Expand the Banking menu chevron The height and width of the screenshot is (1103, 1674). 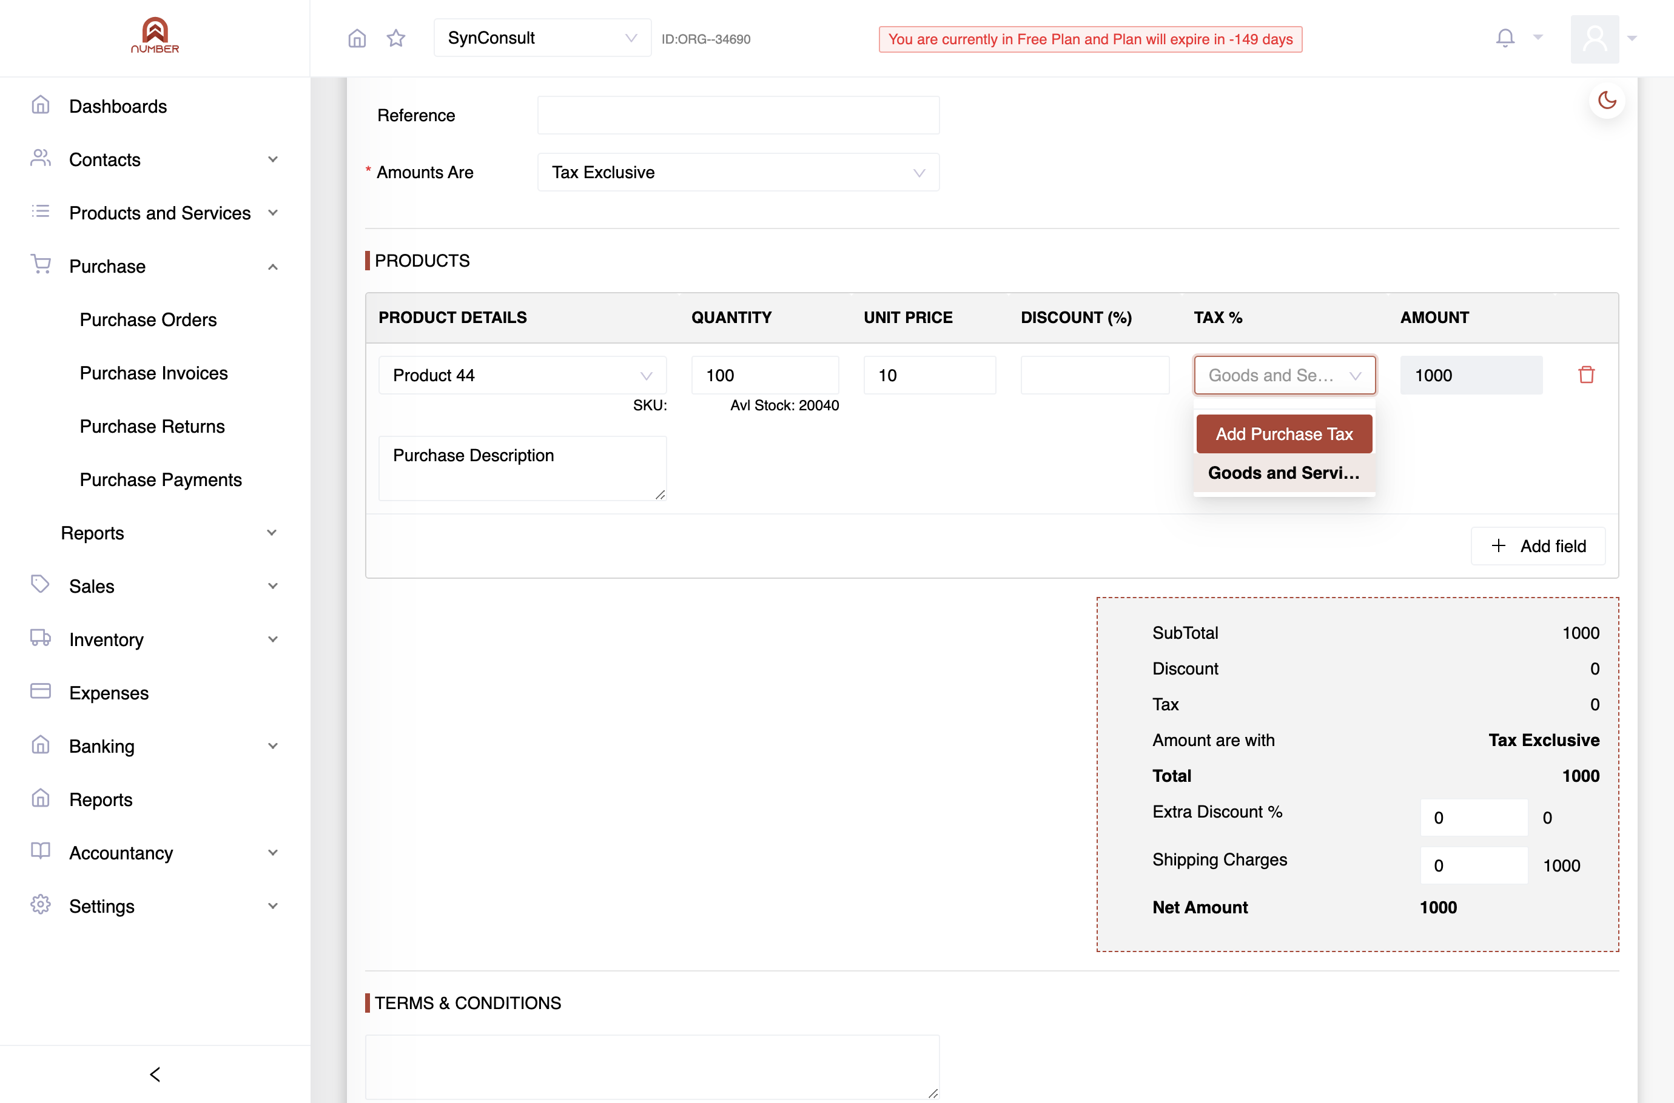tap(273, 747)
